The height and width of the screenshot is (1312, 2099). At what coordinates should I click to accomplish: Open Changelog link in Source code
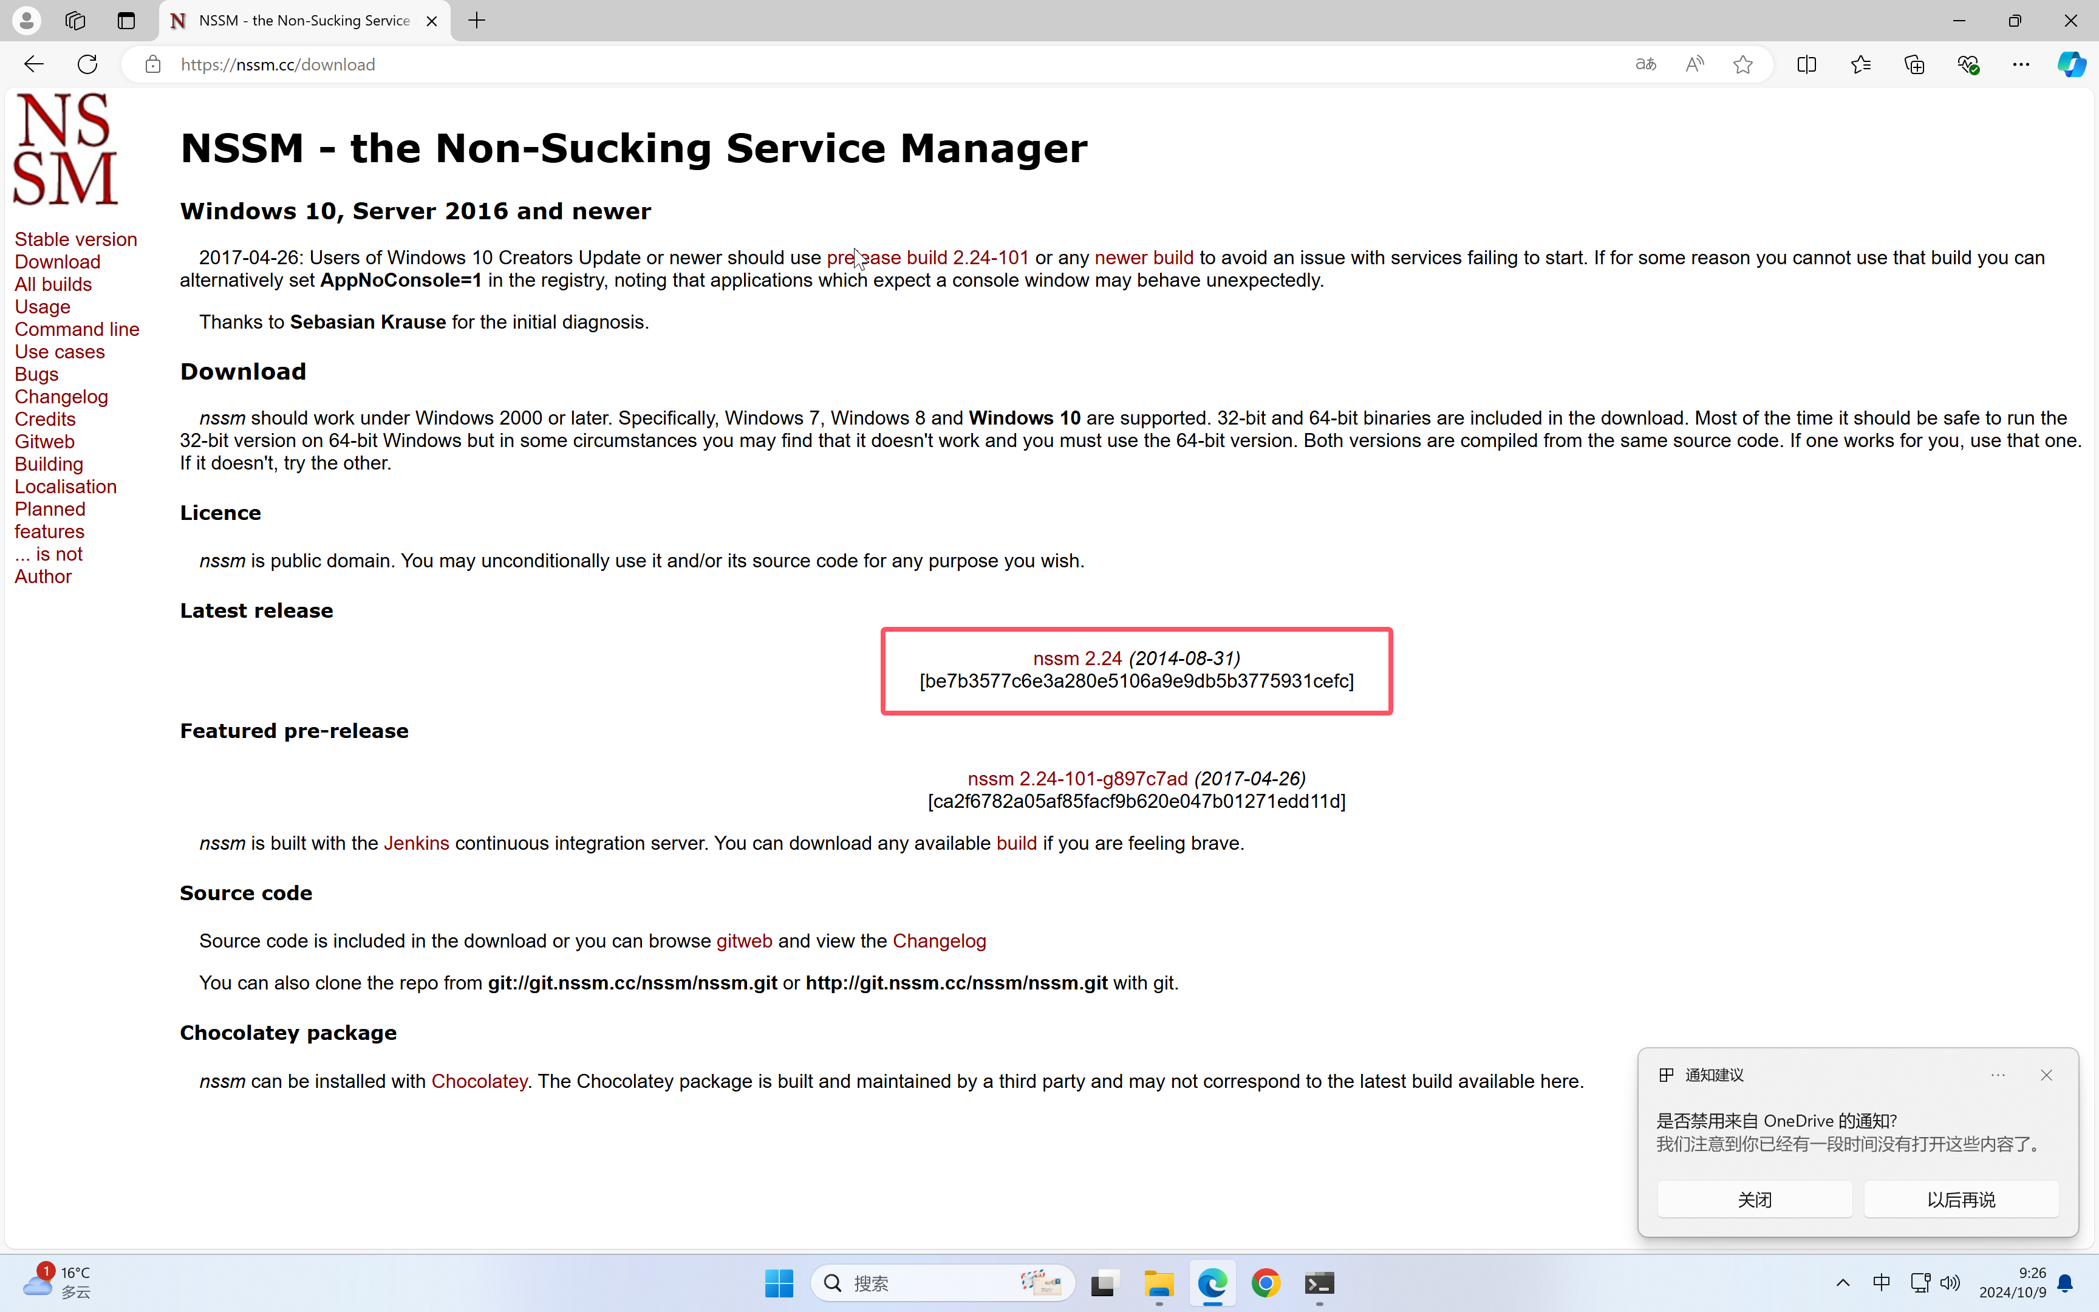click(x=940, y=941)
